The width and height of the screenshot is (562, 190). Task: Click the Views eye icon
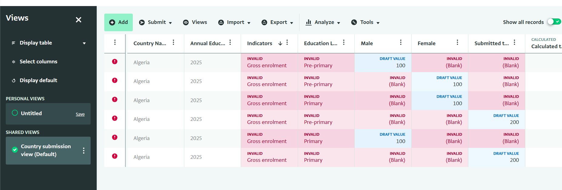coord(186,22)
